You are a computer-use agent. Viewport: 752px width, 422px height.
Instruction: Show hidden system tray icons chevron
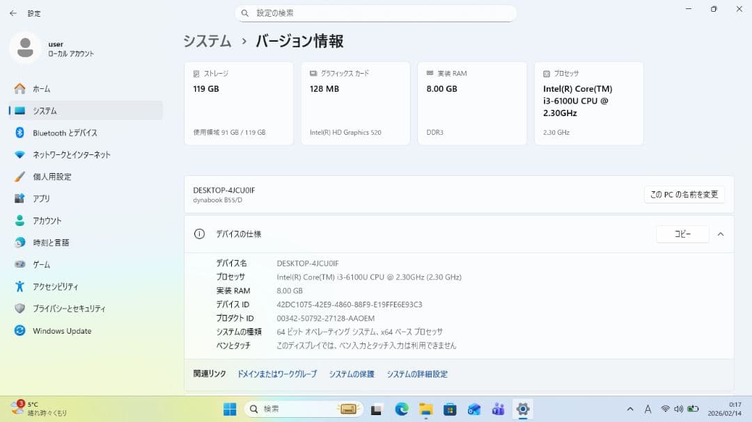tap(630, 409)
